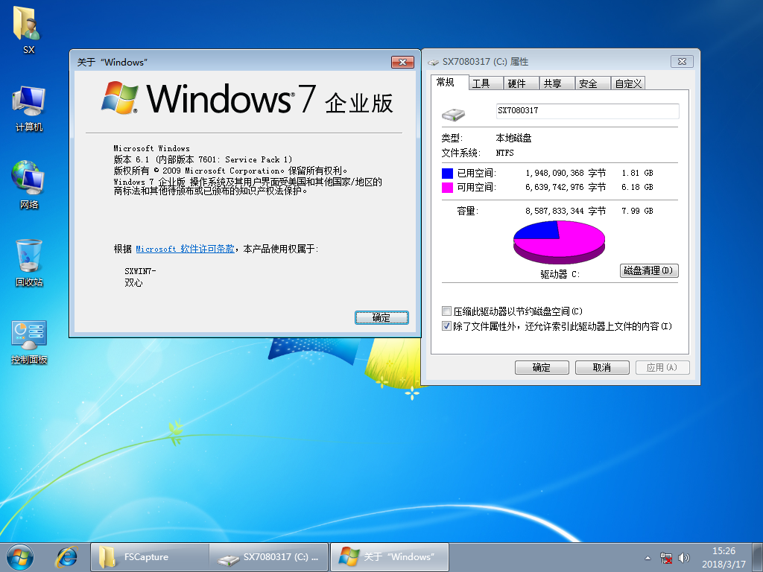The height and width of the screenshot is (572, 763).
Task: Click the Show desktop strip
Action: tap(758, 557)
